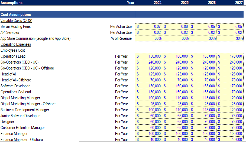Image resolution: width=246 pixels, height=142 pixels.
Task: Select App Store Commission 2024 30% cell
Action: point(148,38)
